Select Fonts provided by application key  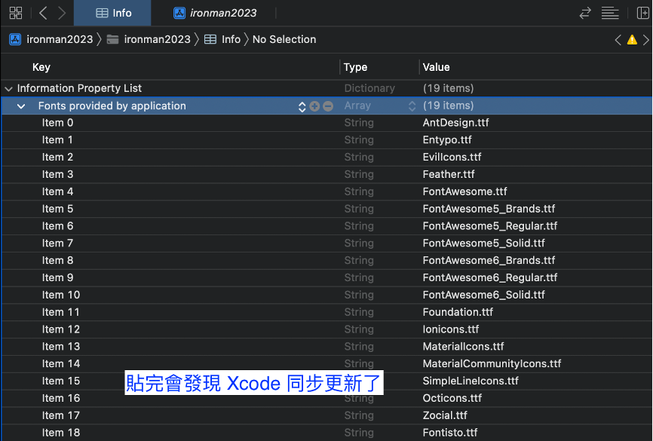click(x=112, y=106)
